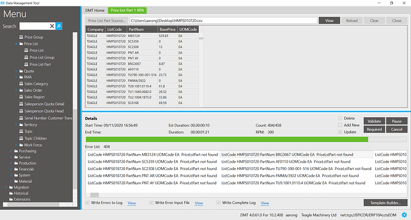
Task: Switch to the DMT Home tab
Action: pos(95,11)
